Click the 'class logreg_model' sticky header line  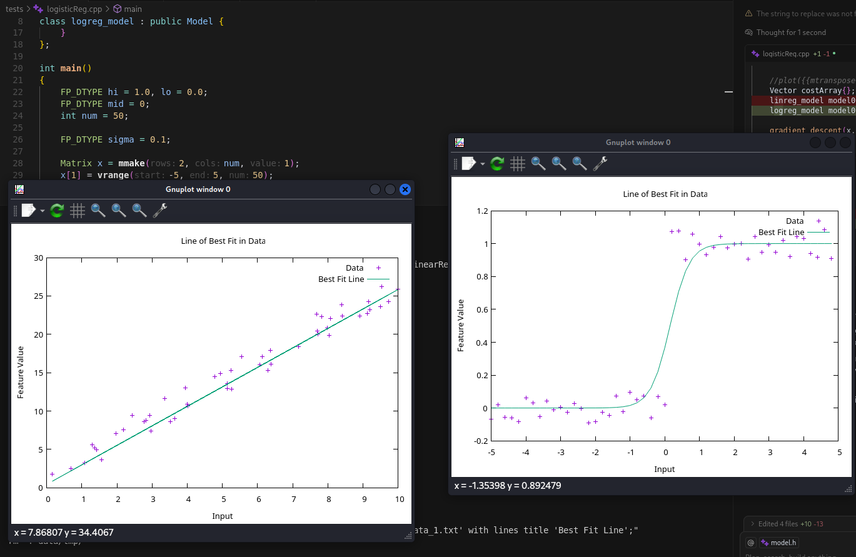click(131, 21)
